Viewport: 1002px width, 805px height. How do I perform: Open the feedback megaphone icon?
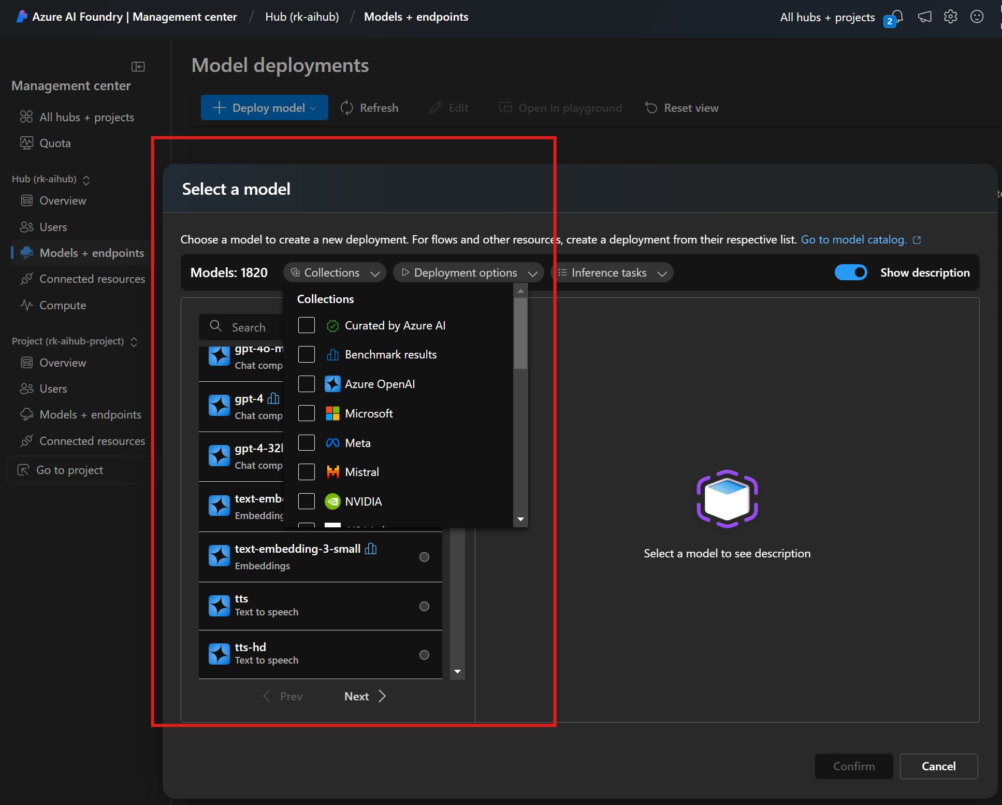(925, 17)
